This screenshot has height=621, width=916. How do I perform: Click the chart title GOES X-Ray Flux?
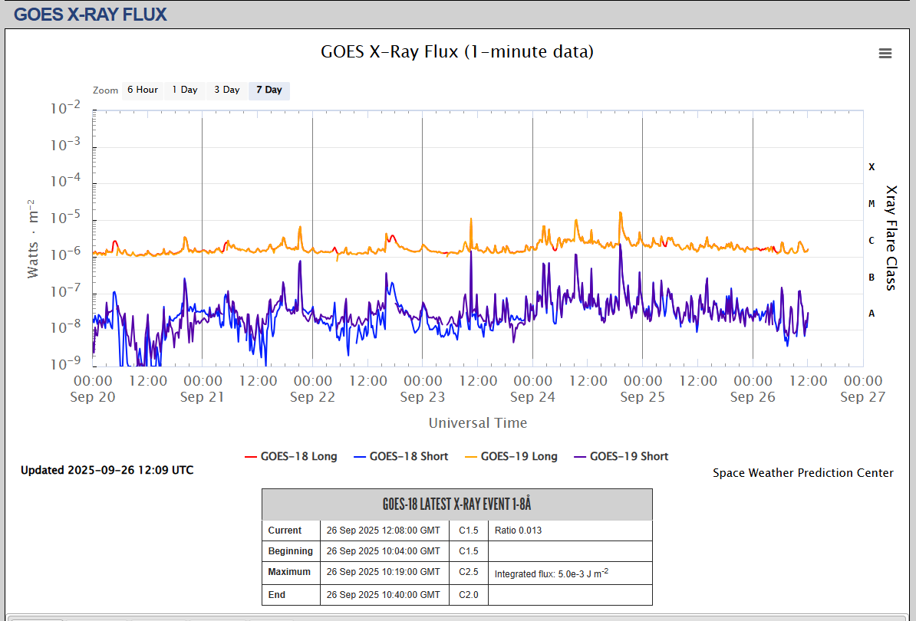point(456,51)
